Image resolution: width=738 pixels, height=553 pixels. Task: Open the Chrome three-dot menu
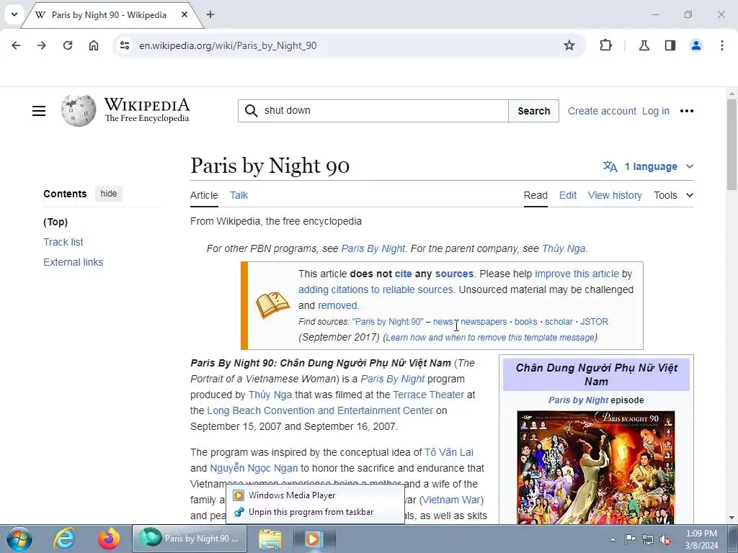tap(722, 45)
